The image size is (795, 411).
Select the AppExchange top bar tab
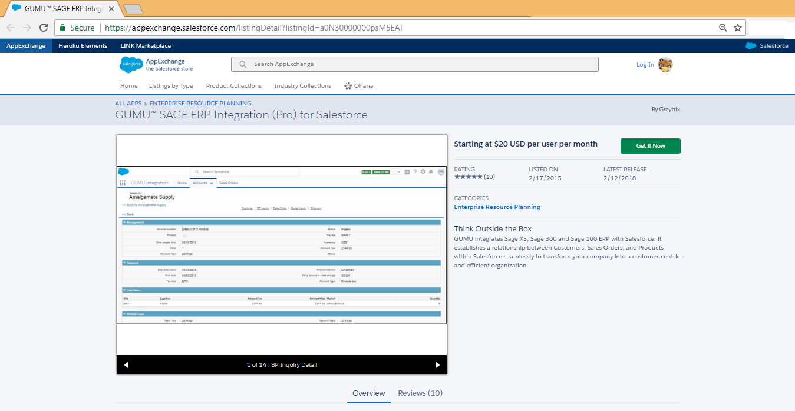tap(26, 46)
